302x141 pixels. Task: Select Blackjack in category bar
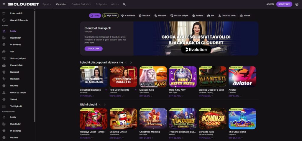[160, 16]
